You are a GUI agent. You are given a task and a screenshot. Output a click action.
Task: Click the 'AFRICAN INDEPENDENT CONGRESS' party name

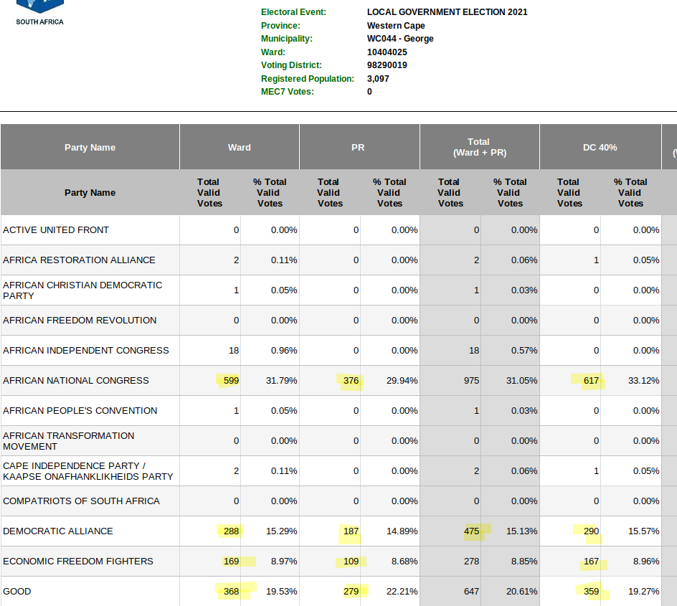(x=86, y=351)
